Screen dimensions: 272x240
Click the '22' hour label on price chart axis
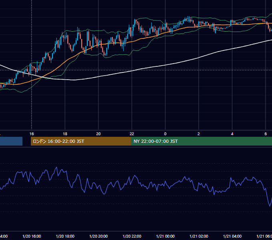[x=132, y=134]
